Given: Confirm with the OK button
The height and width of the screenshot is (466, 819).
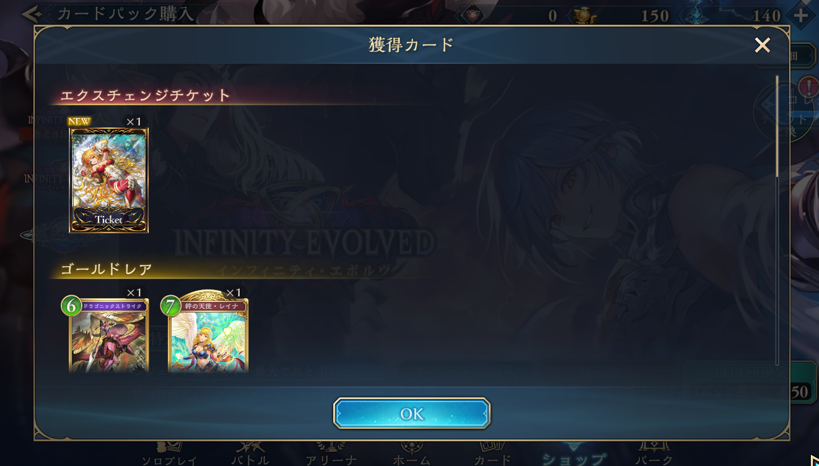Looking at the screenshot, I should pyautogui.click(x=412, y=413).
